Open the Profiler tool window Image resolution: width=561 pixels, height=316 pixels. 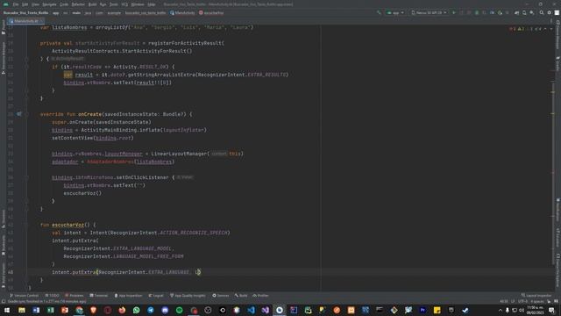(260, 296)
